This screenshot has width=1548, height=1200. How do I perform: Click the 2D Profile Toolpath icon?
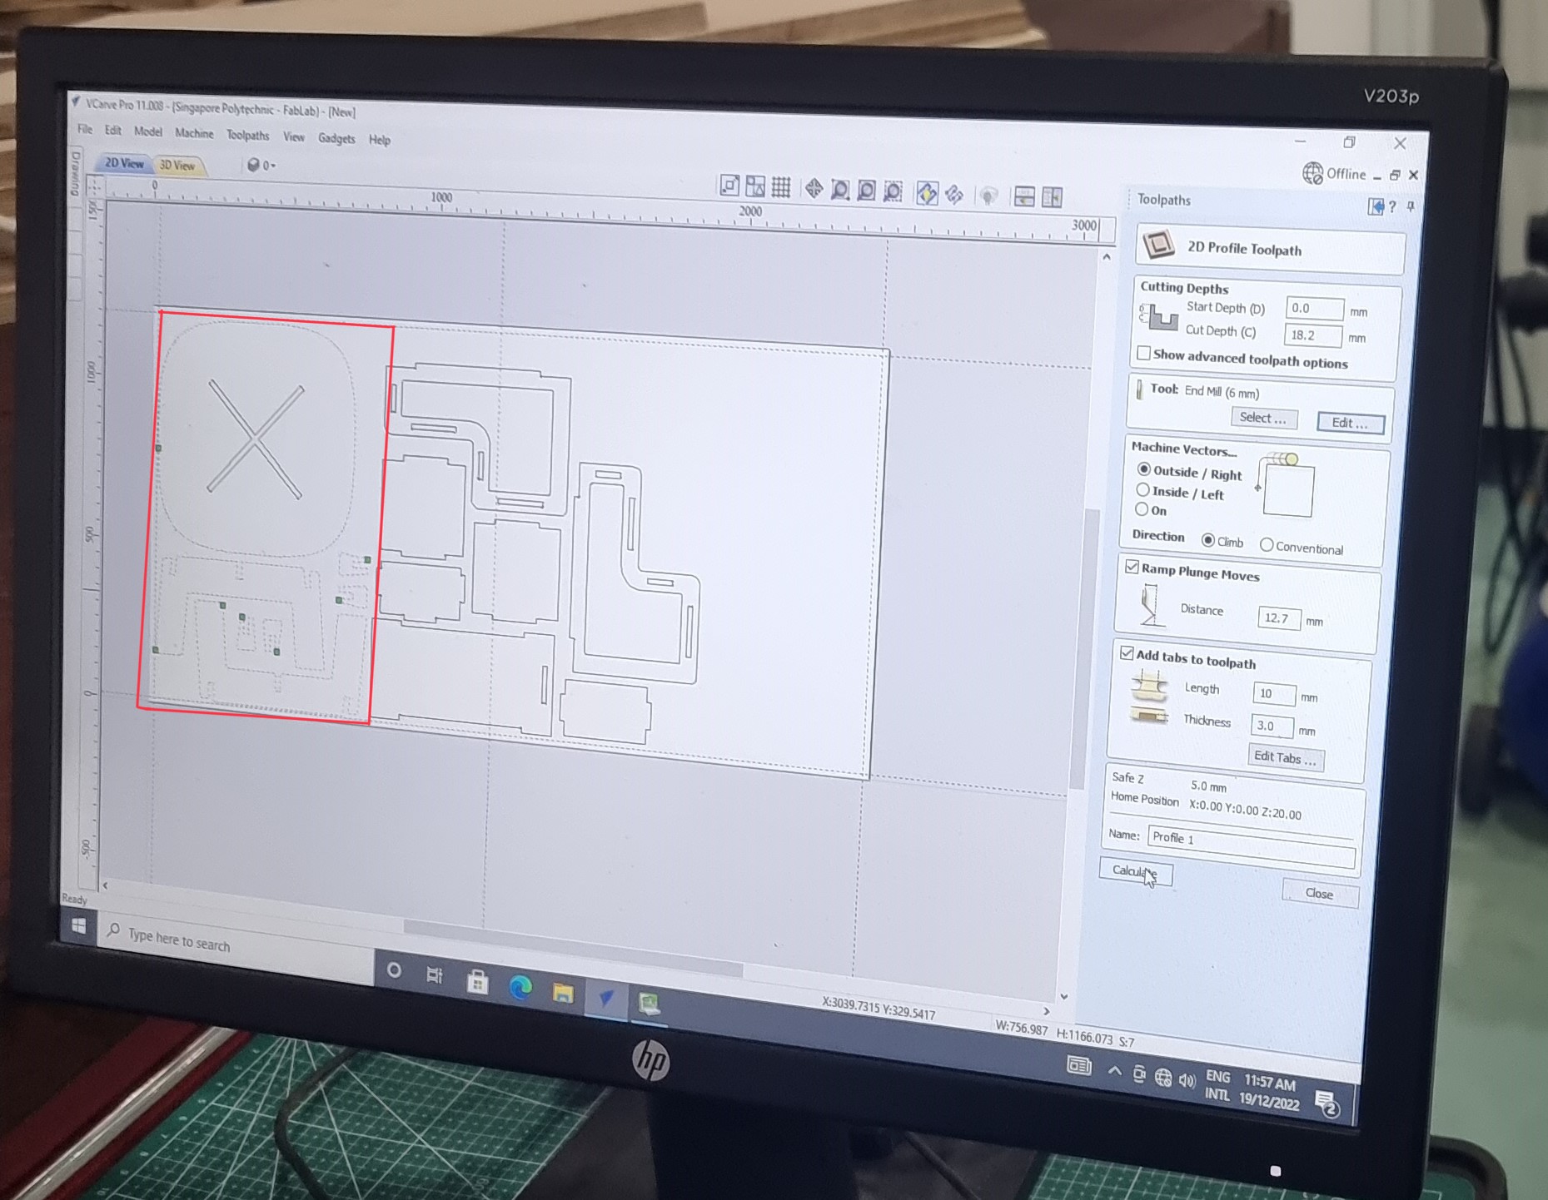click(x=1158, y=245)
